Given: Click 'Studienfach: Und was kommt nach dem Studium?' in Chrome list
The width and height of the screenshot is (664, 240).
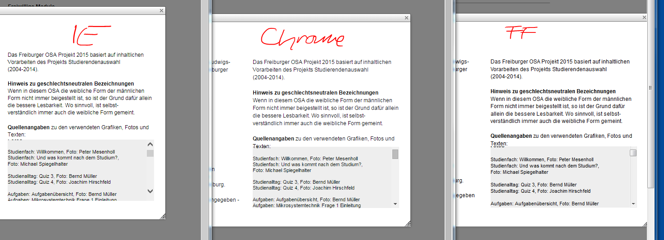Looking at the screenshot, I should point(308,165).
